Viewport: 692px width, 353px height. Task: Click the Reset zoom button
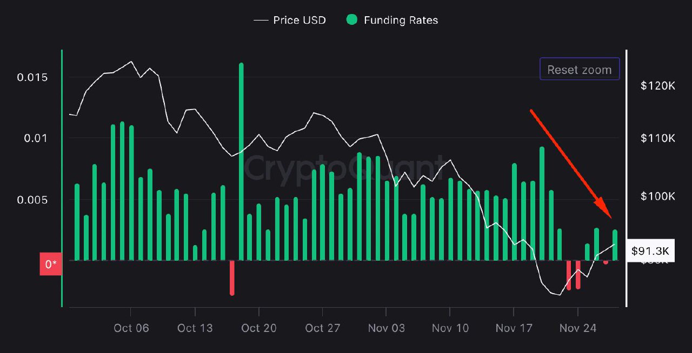point(579,69)
